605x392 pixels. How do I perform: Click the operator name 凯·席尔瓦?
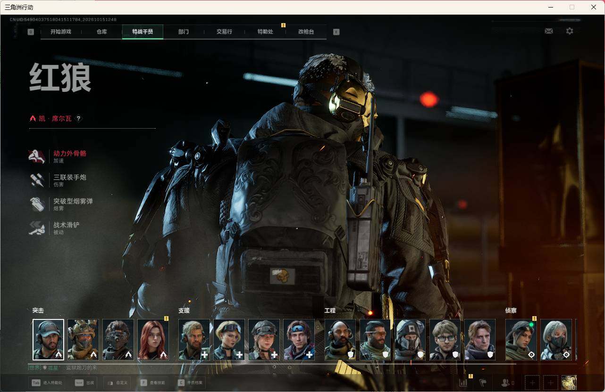pyautogui.click(x=55, y=119)
